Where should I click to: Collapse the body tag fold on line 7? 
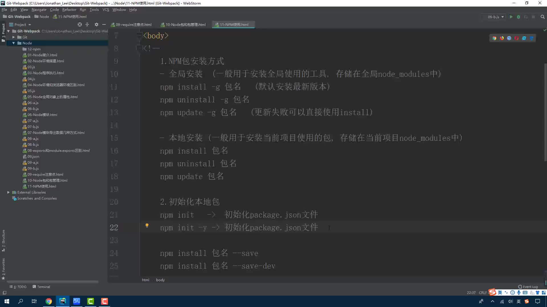(139, 36)
